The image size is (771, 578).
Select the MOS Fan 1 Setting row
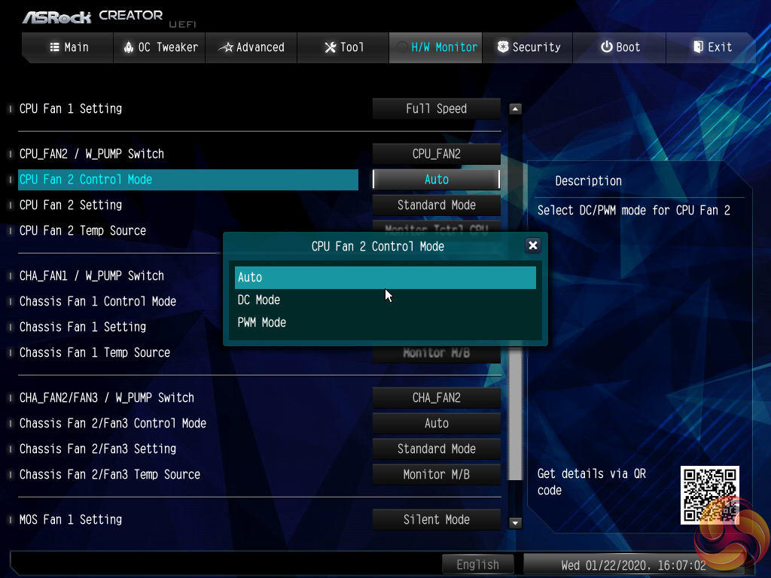[x=187, y=519]
